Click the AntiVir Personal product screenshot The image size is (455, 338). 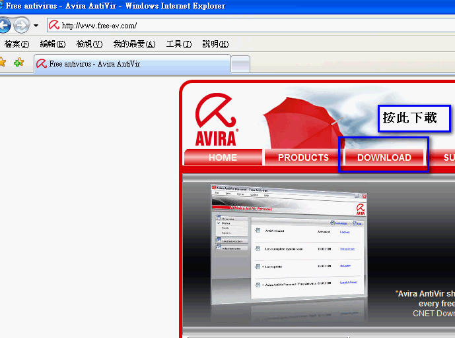pyautogui.click(x=289, y=244)
